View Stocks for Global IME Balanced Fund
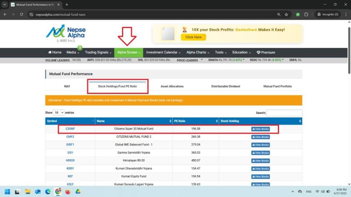The width and height of the screenshot is (351, 197). tap(261, 145)
